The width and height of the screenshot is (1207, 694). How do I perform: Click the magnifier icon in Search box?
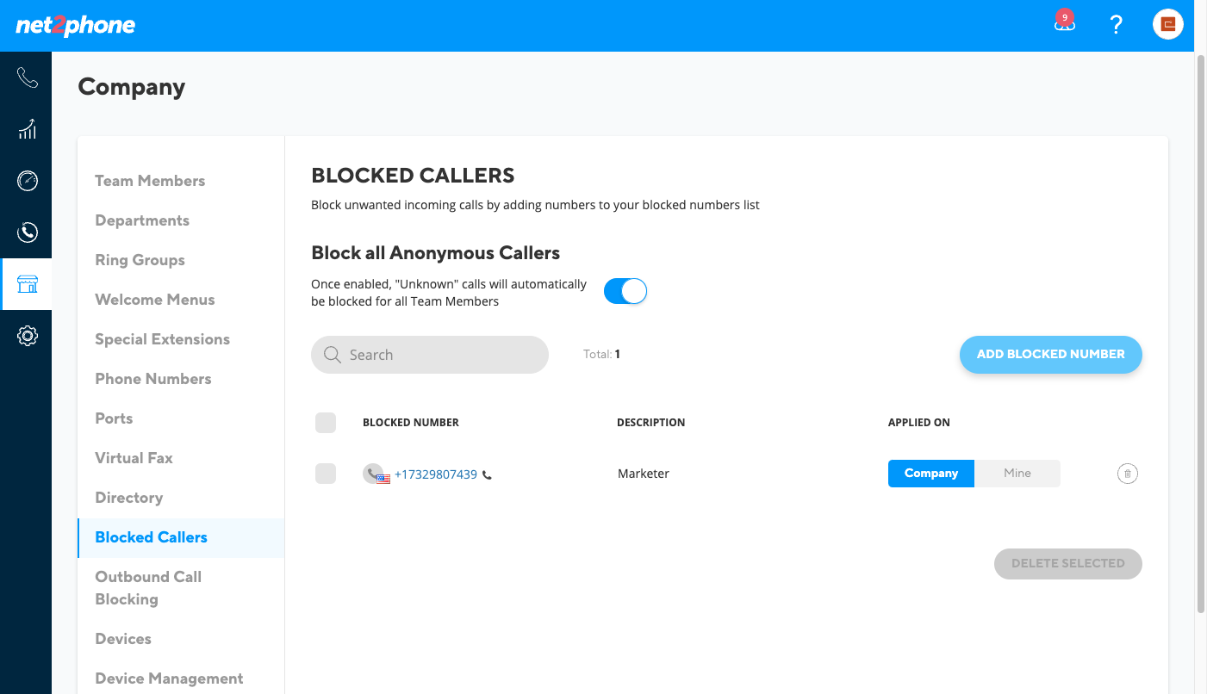coord(332,355)
